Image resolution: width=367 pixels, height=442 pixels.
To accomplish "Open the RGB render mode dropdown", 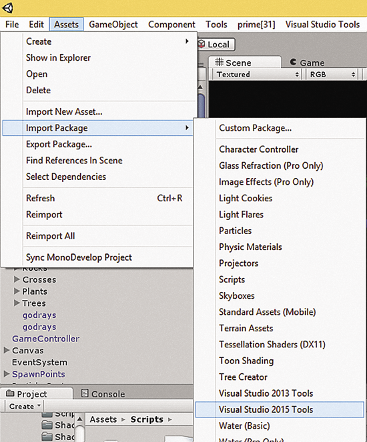I will 332,75.
